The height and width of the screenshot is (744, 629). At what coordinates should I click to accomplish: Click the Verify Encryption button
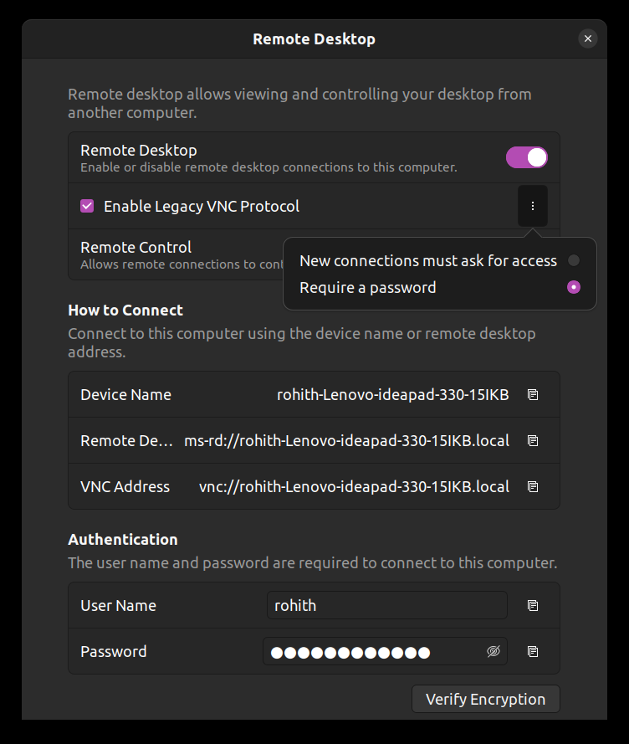(x=485, y=699)
